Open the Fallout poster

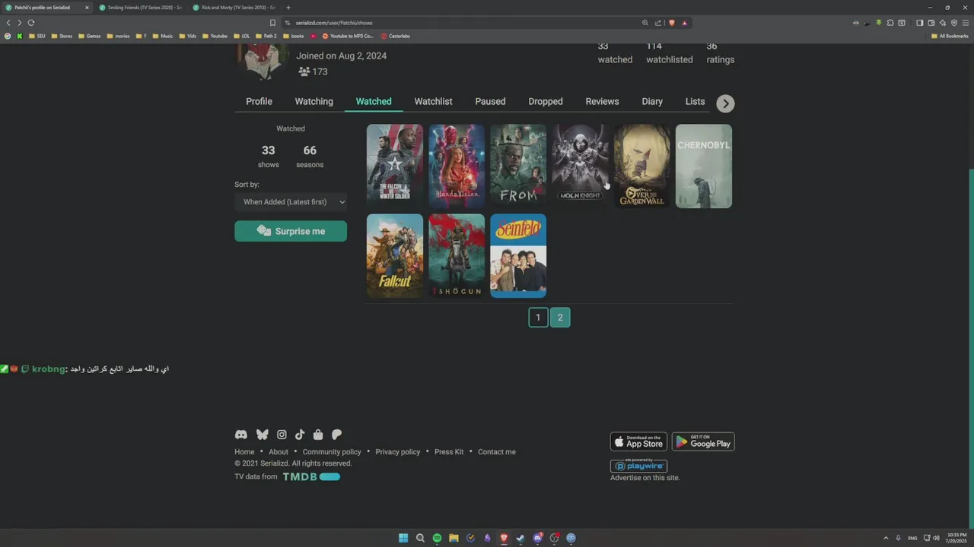[x=395, y=255]
